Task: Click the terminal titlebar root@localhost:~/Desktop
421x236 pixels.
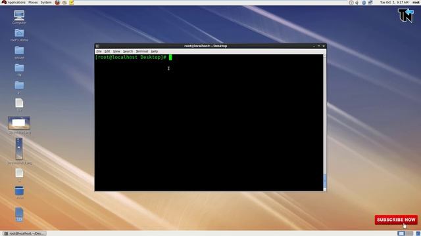Action: (x=206, y=46)
